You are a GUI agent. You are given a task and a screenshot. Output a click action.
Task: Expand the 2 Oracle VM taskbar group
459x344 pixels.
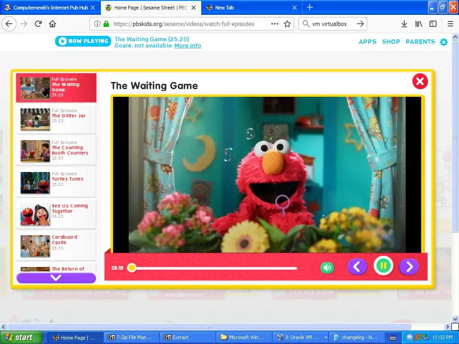(301, 338)
